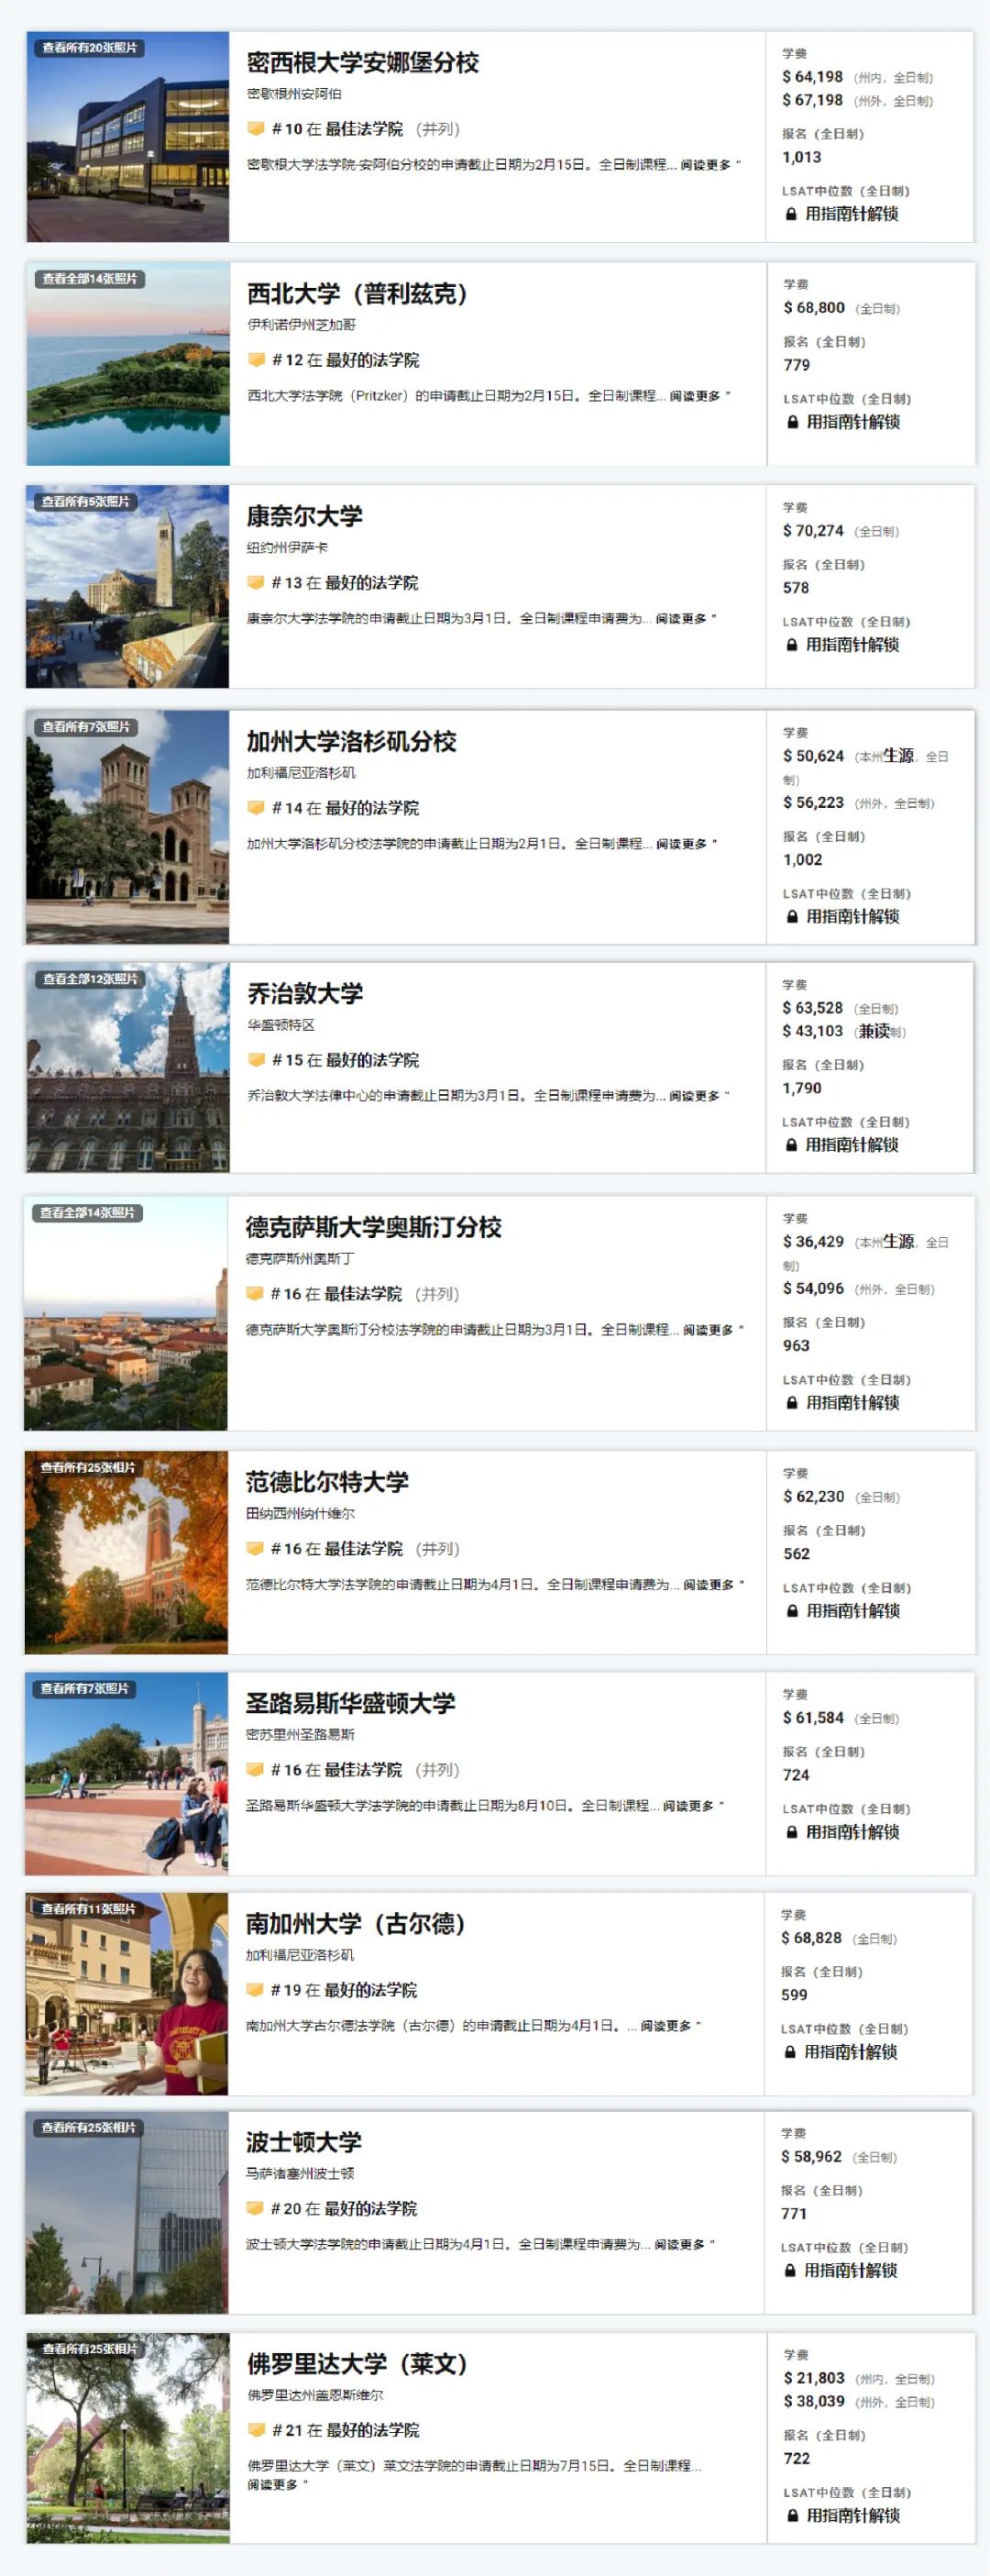Viewport: 990px width, 2576px height.
Task: Click the lock icon in 圣路易斯华盛顿大学 card
Action: point(792,1832)
